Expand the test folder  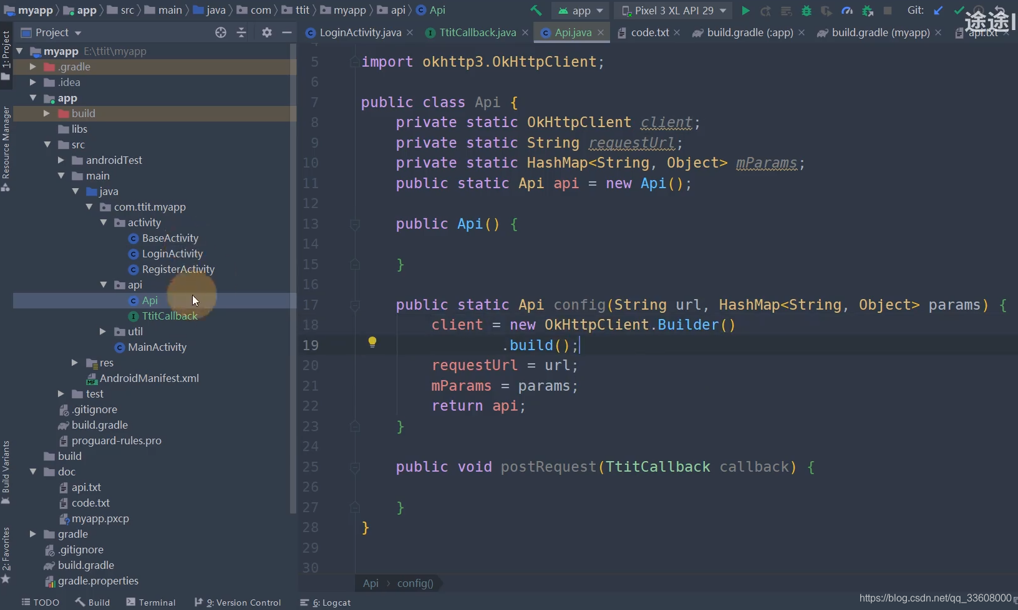click(61, 394)
